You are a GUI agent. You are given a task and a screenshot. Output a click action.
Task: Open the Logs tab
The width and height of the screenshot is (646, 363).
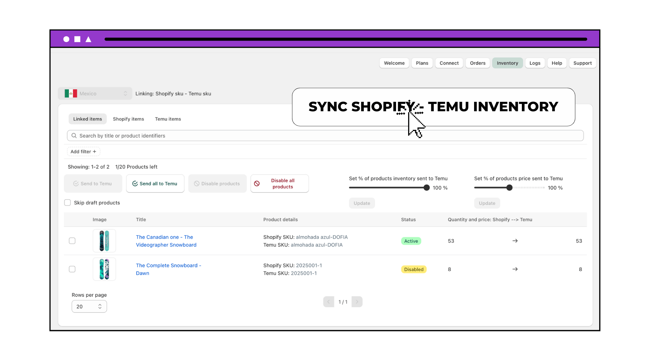click(535, 63)
